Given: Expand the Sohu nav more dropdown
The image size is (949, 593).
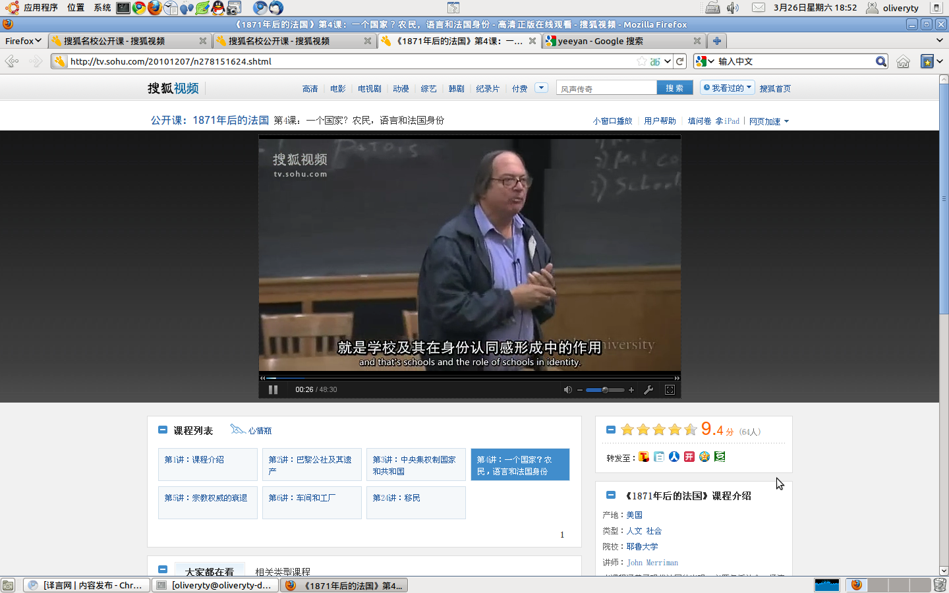Looking at the screenshot, I should click(541, 88).
